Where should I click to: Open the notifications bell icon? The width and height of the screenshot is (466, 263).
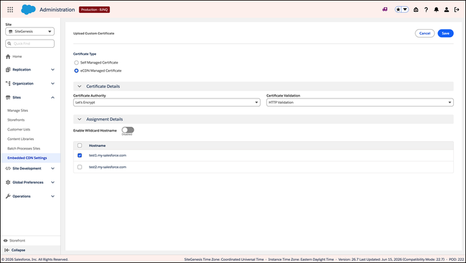pos(436,9)
